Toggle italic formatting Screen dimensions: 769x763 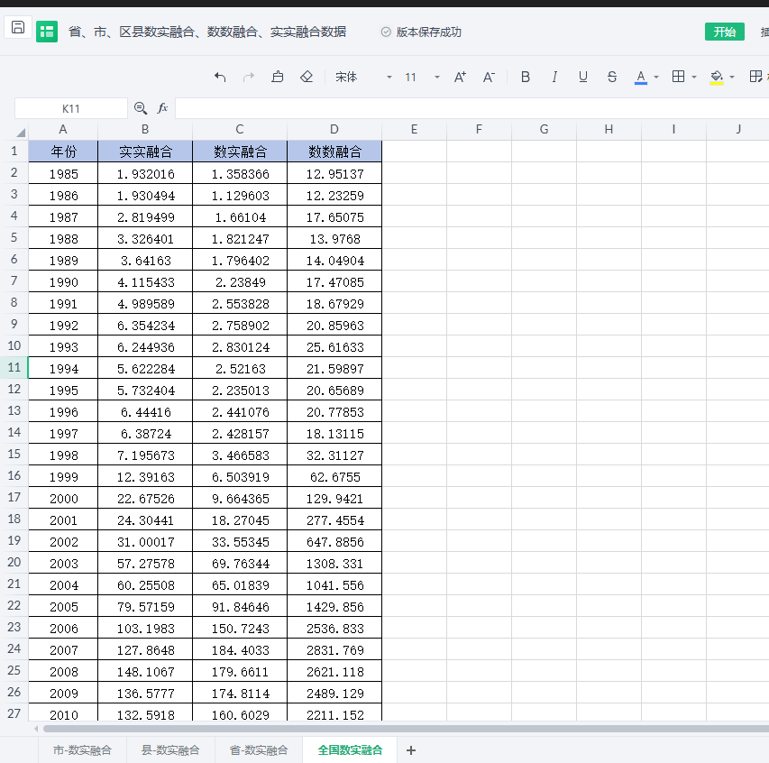coord(554,77)
